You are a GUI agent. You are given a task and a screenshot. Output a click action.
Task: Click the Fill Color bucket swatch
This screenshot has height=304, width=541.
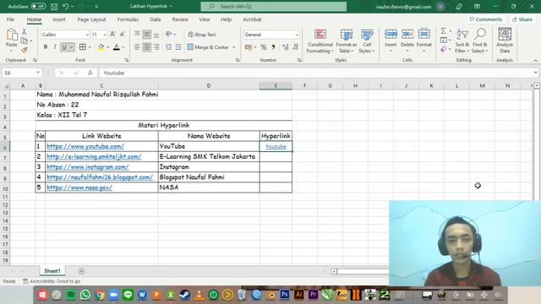pos(101,47)
